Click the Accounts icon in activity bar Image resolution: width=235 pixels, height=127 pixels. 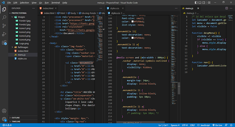pos(4,111)
